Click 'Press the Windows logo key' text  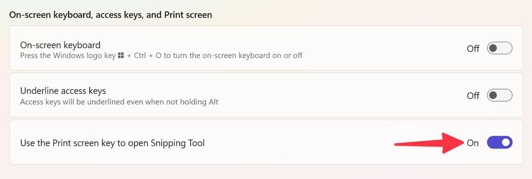(x=68, y=55)
